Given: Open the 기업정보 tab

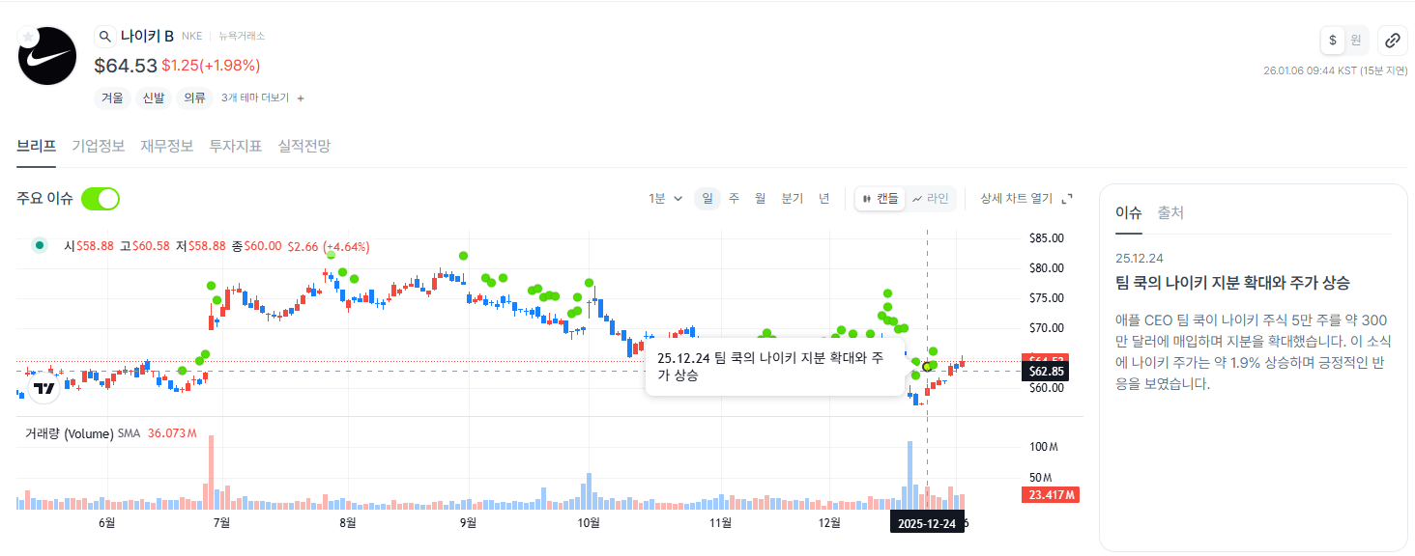Looking at the screenshot, I should tap(98, 146).
